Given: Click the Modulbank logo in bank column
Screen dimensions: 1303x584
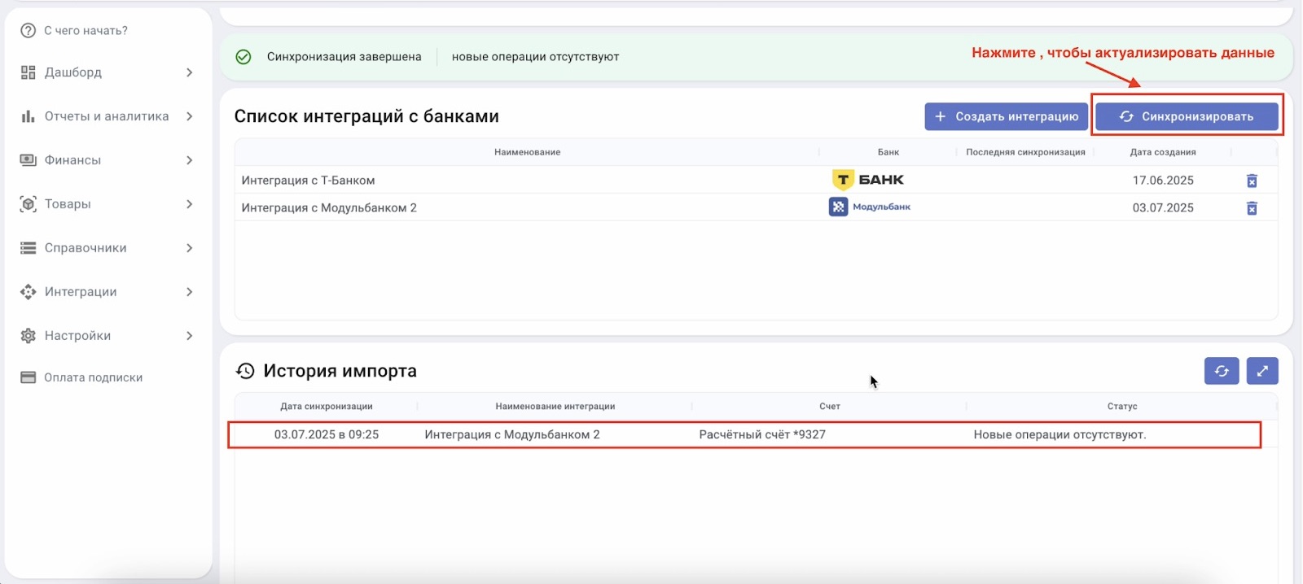Looking at the screenshot, I should [870, 207].
